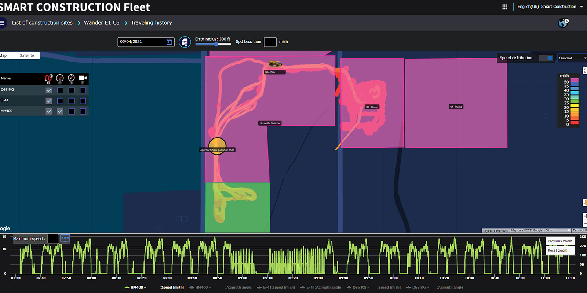Viewport: 587px width, 293px height.
Task: Expand the Smart Construction account dropdown
Action: [581, 7]
